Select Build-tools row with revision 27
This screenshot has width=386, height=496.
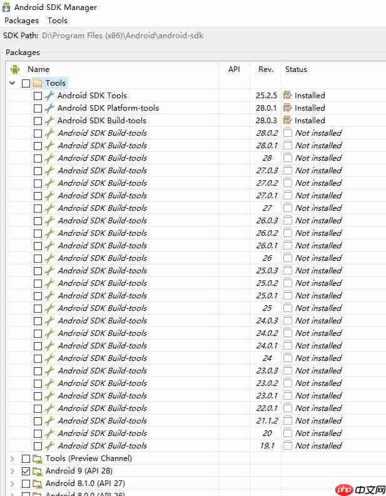tap(198, 208)
